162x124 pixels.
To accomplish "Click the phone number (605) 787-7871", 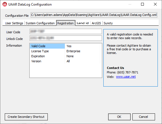I will 128,72.
